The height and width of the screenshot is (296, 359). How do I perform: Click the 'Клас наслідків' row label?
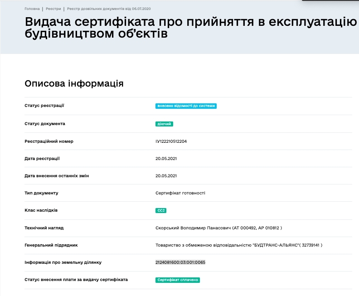(x=41, y=210)
